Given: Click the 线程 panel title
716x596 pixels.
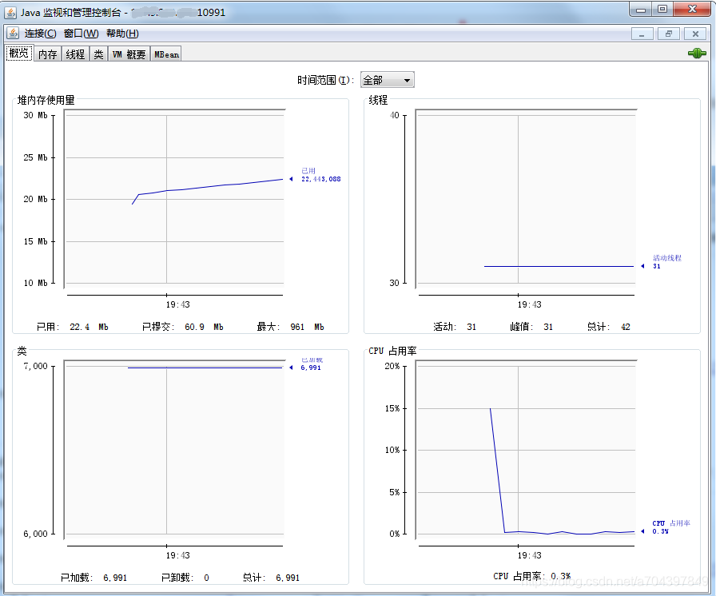Looking at the screenshot, I should pyautogui.click(x=378, y=100).
